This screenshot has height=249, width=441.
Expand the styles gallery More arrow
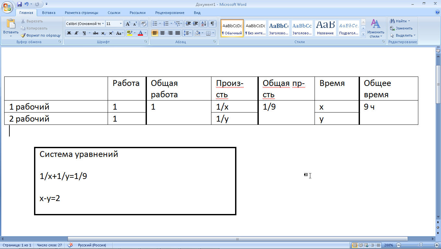tap(363, 34)
